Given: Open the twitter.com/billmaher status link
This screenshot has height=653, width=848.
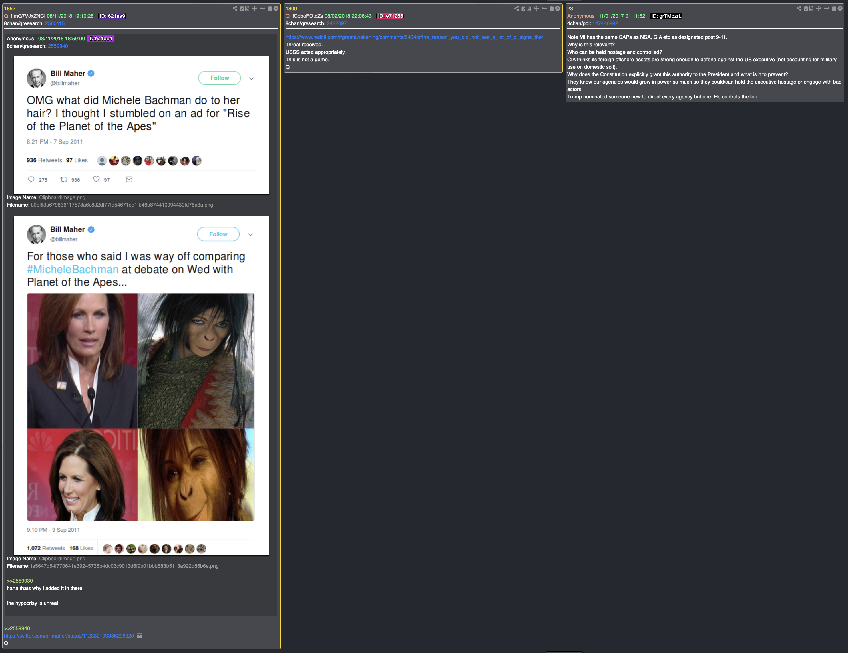Looking at the screenshot, I should click(x=69, y=636).
